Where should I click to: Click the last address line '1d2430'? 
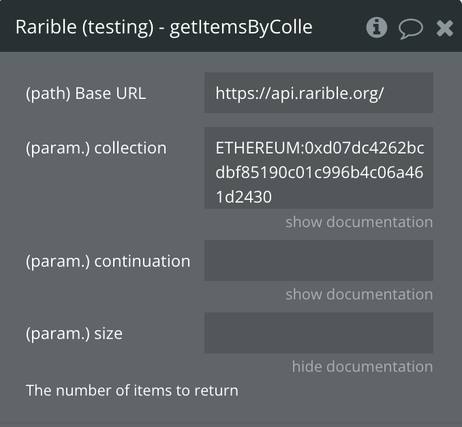point(243,197)
